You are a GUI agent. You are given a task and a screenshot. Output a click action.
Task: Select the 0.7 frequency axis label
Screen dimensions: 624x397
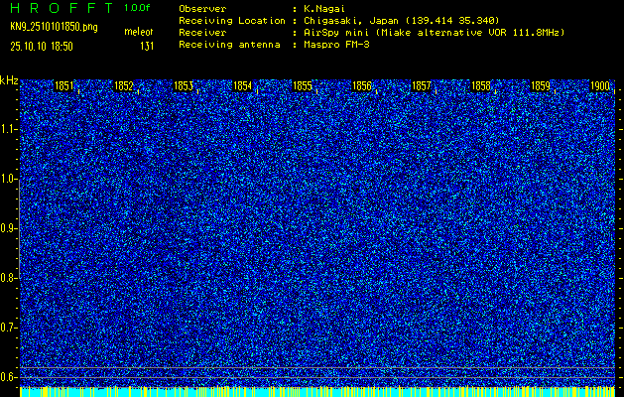(9, 328)
